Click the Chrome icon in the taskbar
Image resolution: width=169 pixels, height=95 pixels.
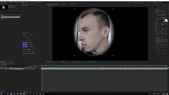tap(18, 94)
